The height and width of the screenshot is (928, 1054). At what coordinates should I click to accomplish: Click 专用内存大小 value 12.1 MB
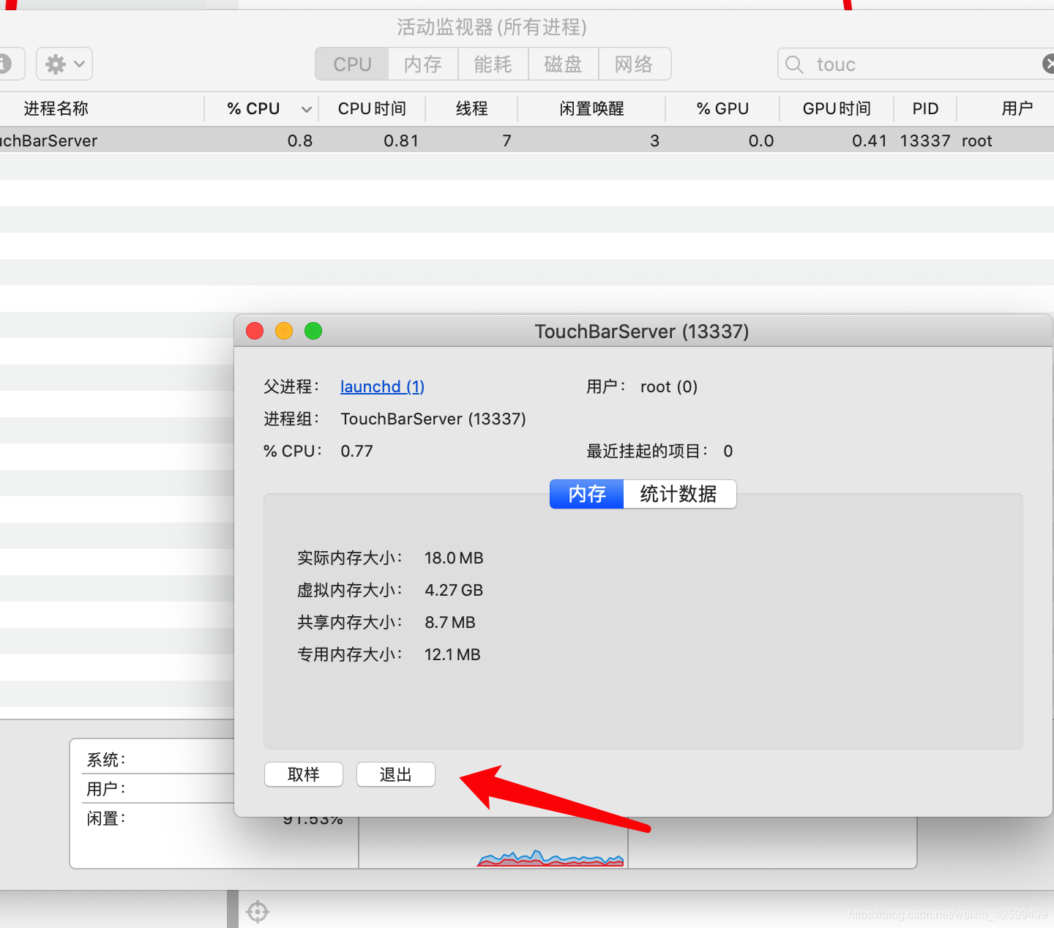[x=452, y=654]
